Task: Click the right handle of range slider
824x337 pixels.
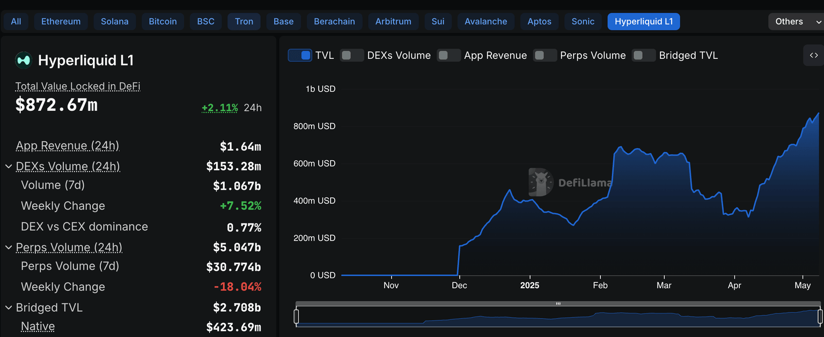Action: 820,316
